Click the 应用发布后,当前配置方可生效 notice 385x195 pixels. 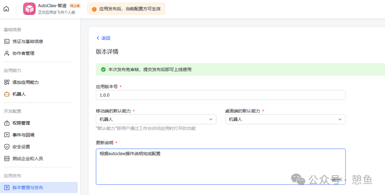tap(130, 9)
